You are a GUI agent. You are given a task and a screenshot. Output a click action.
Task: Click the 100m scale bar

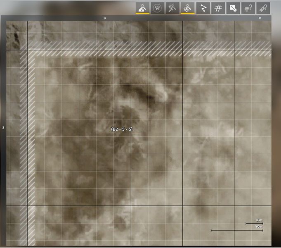pyautogui.click(x=237, y=230)
